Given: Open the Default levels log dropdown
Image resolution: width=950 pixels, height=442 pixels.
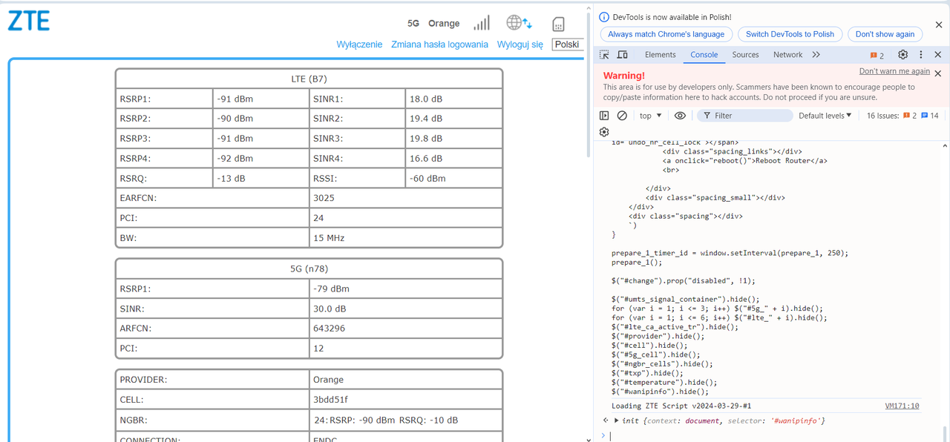Looking at the screenshot, I should tap(825, 116).
